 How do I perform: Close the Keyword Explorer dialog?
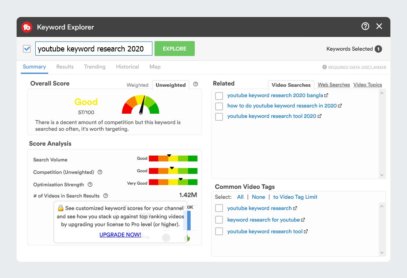click(x=379, y=26)
